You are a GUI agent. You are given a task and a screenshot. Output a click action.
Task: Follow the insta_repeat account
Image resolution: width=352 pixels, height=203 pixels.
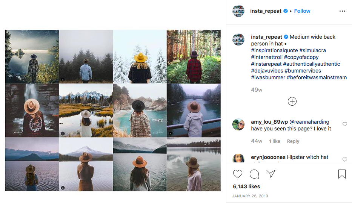coord(302,11)
